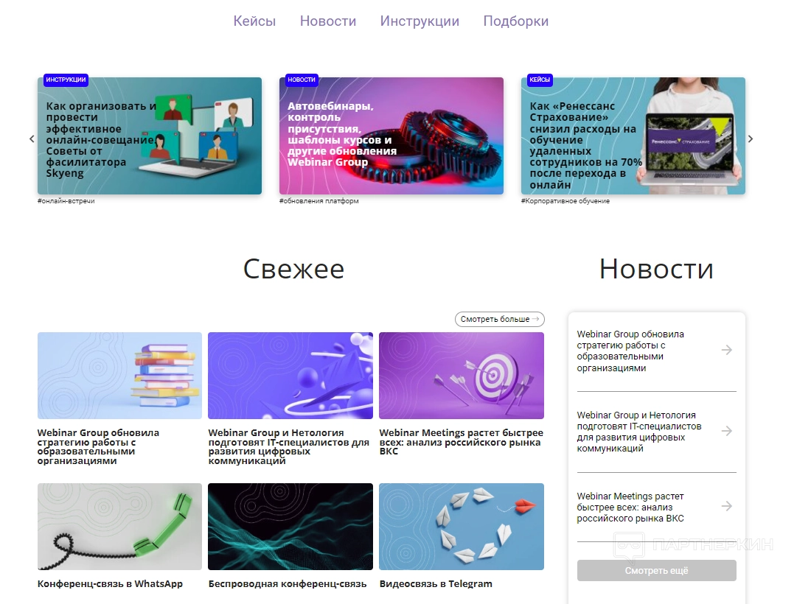Click the carousel previous arrow
The image size is (811, 604).
32,138
